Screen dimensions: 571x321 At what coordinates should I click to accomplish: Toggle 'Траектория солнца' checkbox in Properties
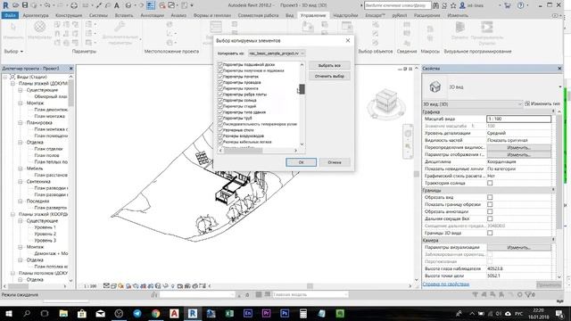(x=490, y=183)
